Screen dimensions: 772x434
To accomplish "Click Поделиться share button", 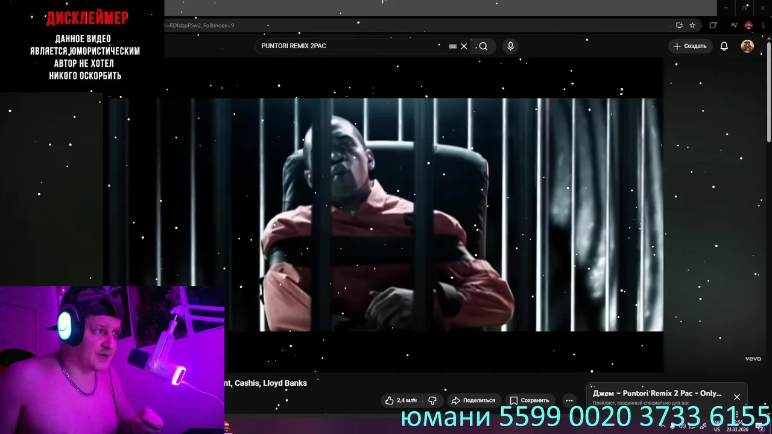I will (x=473, y=400).
